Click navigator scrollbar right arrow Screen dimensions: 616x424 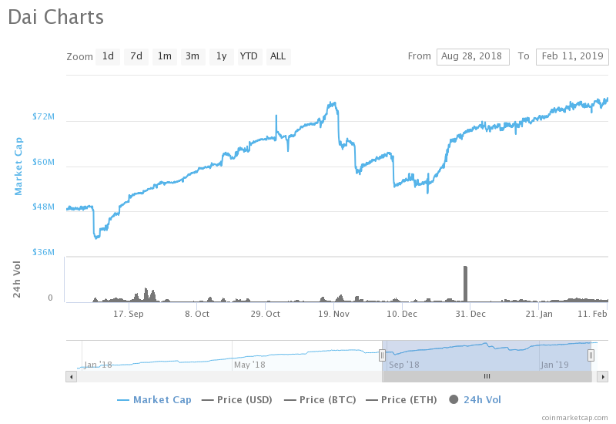pos(603,376)
